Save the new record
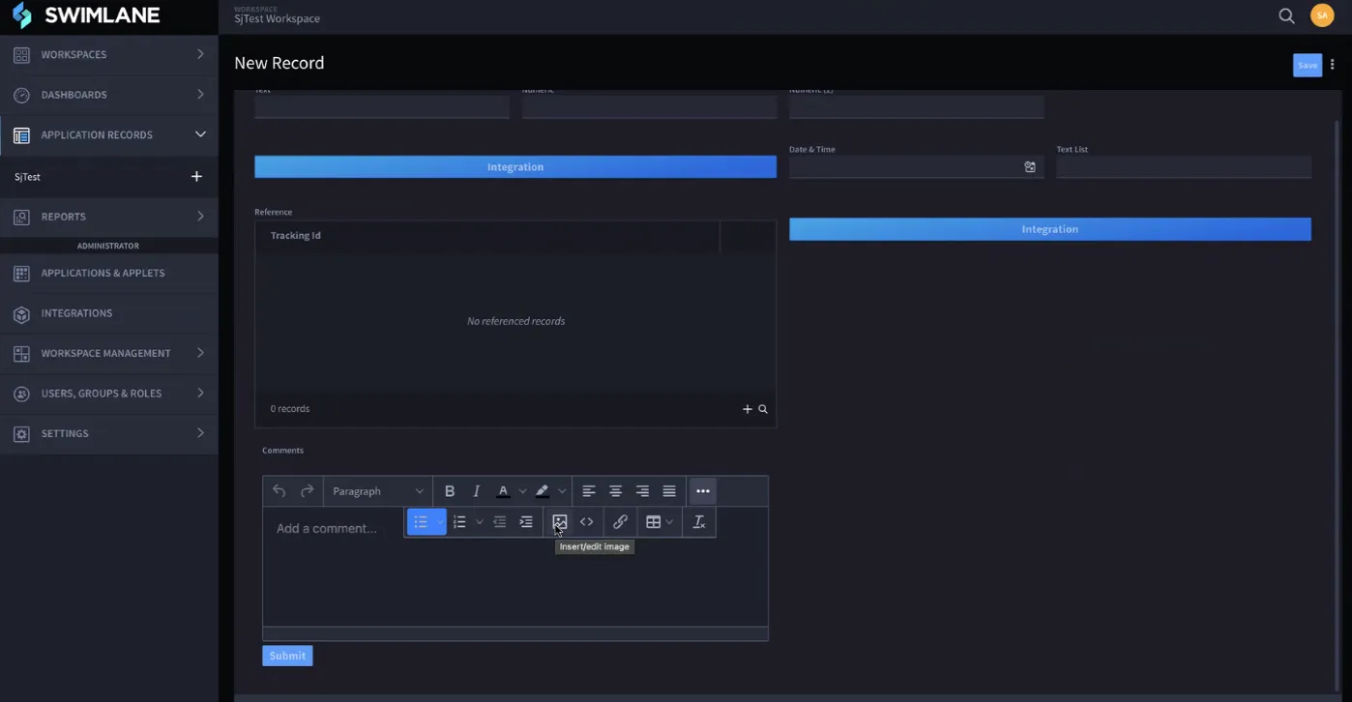Screen dimensions: 1352x702 (x=1308, y=65)
